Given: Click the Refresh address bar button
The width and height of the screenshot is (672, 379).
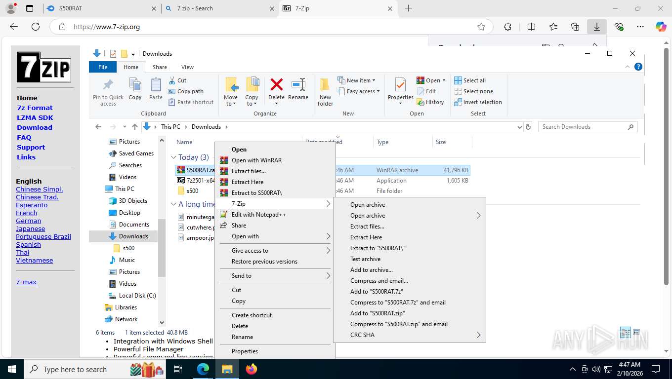Looking at the screenshot, I should pos(528,127).
